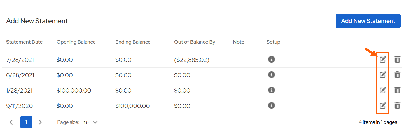The height and width of the screenshot is (130, 402).
Task: Delete the 1/28/2021 statement
Action: (x=397, y=90)
